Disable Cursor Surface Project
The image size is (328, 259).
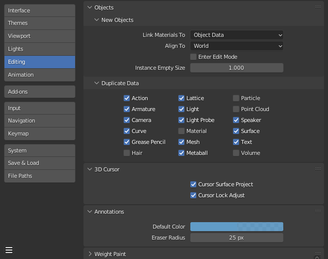coord(193,184)
